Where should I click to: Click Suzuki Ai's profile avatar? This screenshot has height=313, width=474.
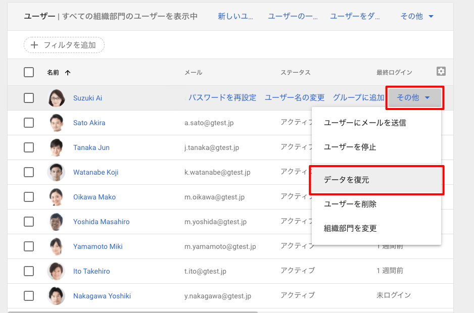point(56,98)
